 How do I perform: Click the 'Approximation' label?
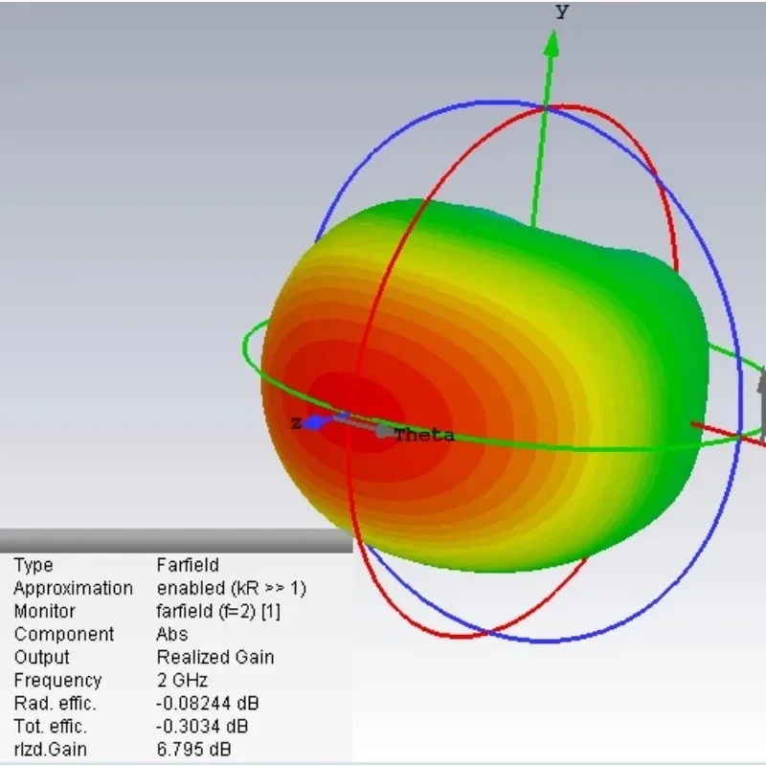(74, 589)
